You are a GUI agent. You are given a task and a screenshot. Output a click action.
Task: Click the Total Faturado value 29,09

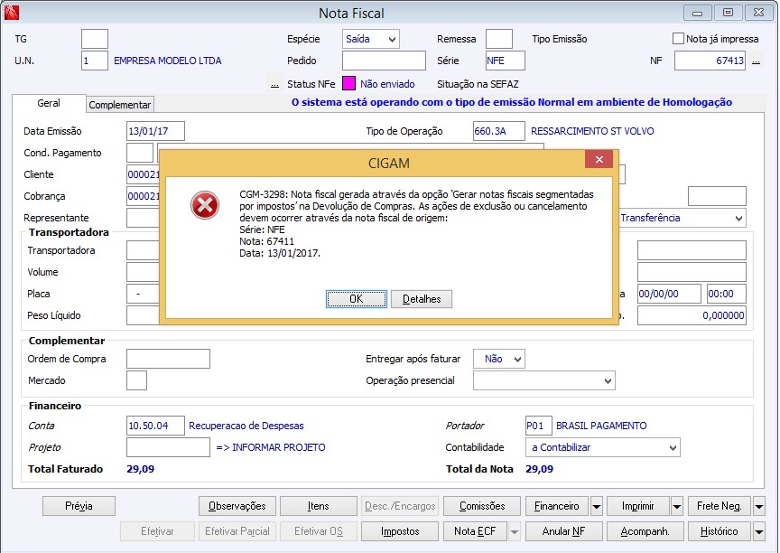[x=140, y=469]
